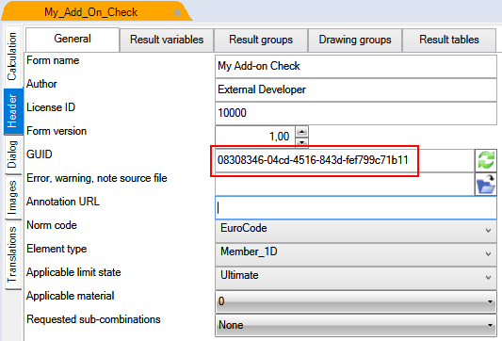Focus the Annotation URL input field
This screenshot has height=341, width=502.
(356, 207)
